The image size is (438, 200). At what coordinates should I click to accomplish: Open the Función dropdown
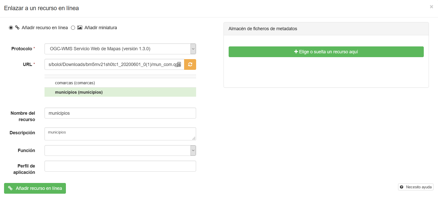pos(120,151)
